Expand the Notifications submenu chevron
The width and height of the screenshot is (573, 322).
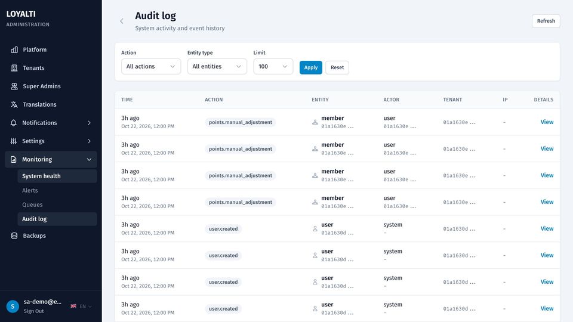[x=89, y=123]
